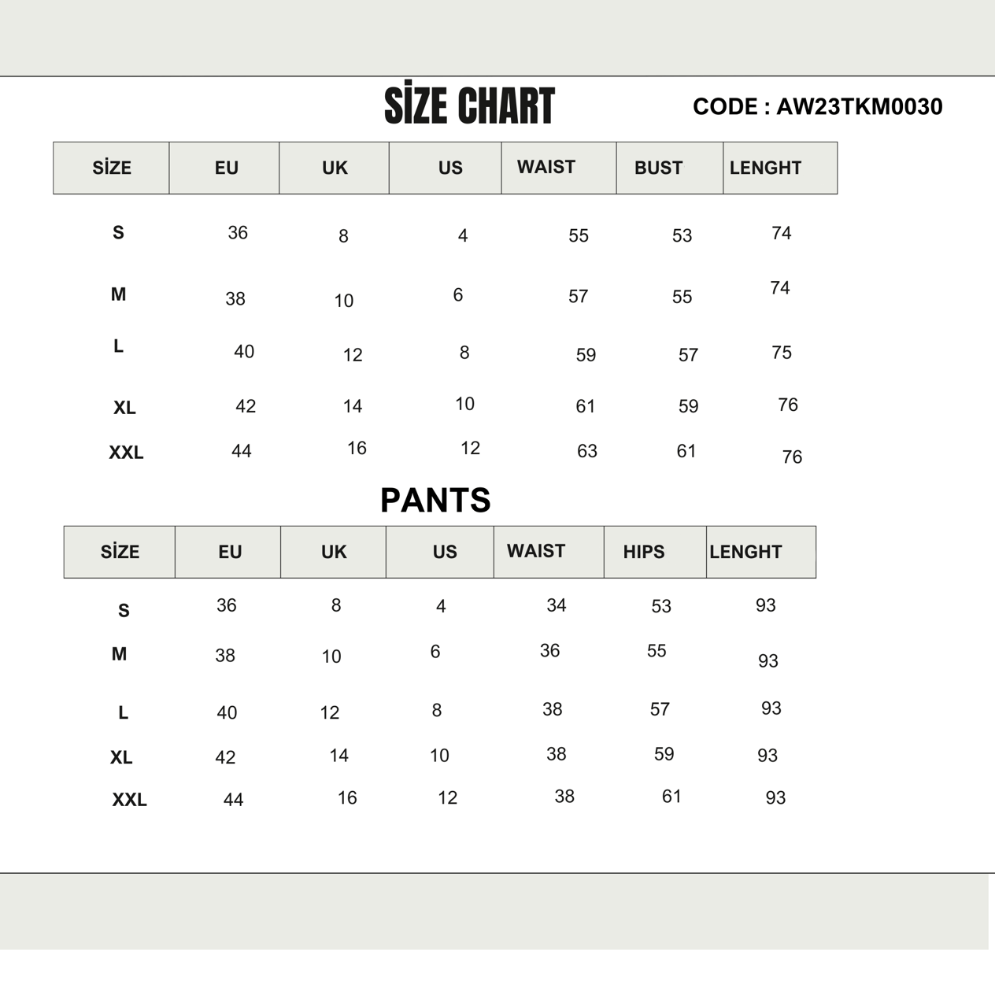Click the PANTS section heading
The image size is (995, 995).
436,500
